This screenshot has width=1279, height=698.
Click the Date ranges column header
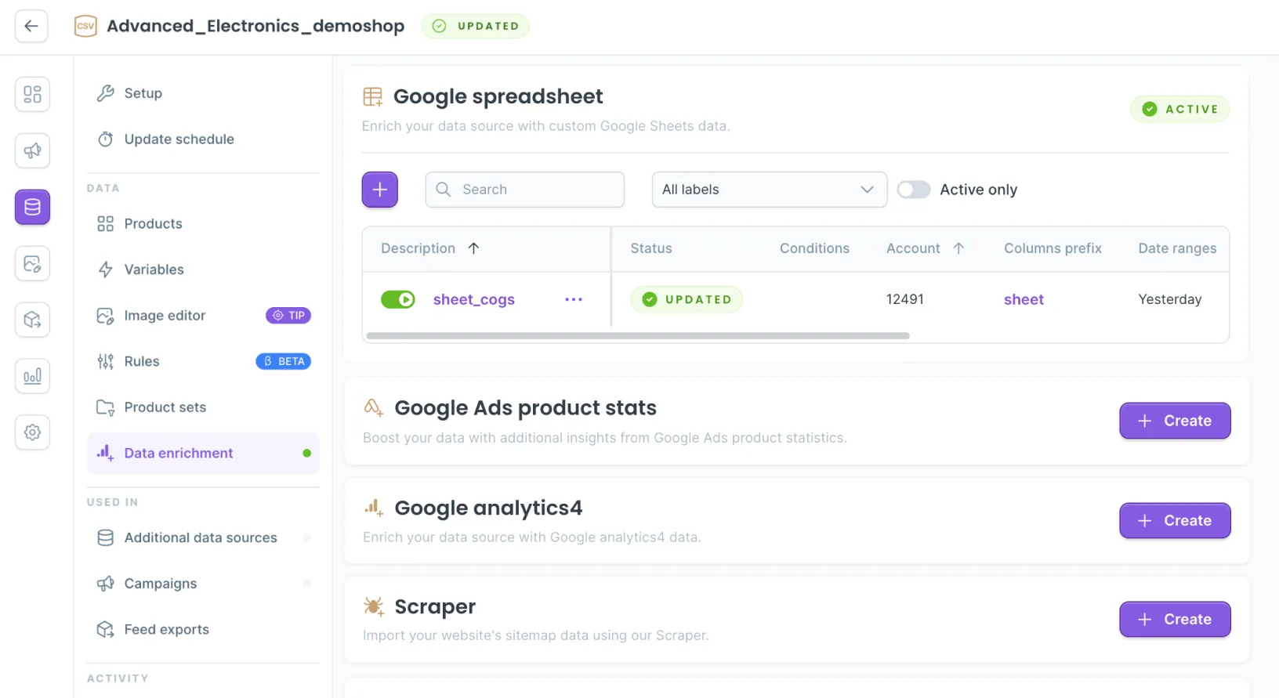click(1177, 248)
